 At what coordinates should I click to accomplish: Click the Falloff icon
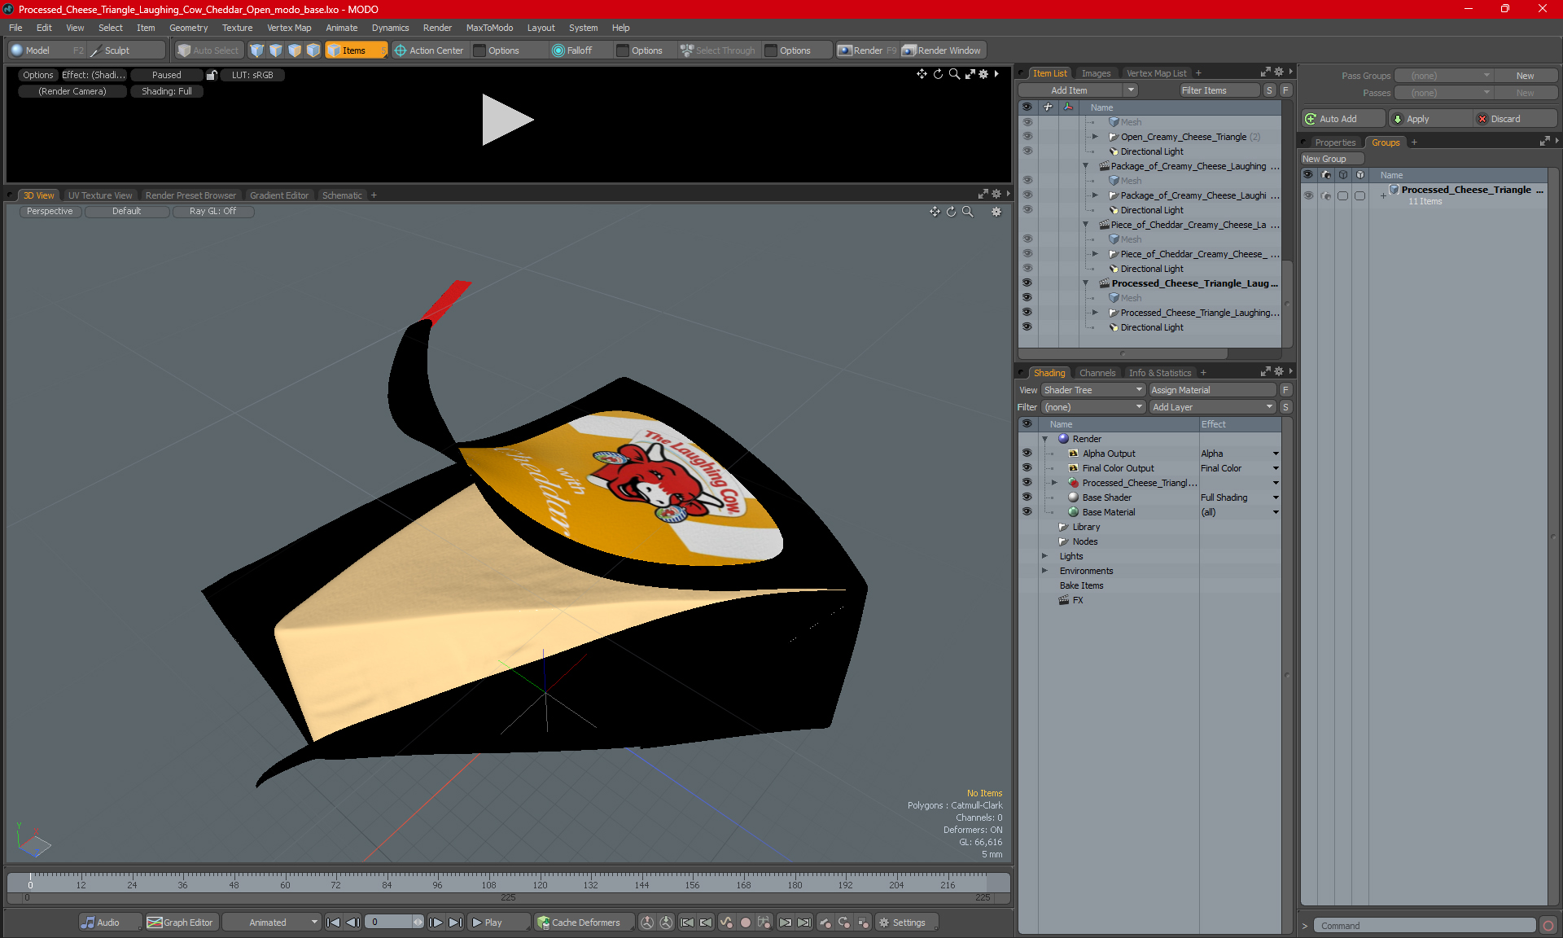[558, 50]
